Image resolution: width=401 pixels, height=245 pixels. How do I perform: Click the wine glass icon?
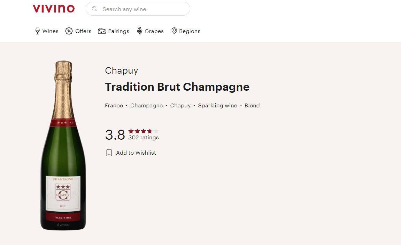(38, 31)
